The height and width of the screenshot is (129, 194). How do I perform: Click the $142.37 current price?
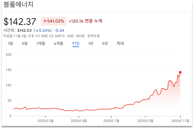[21, 21]
